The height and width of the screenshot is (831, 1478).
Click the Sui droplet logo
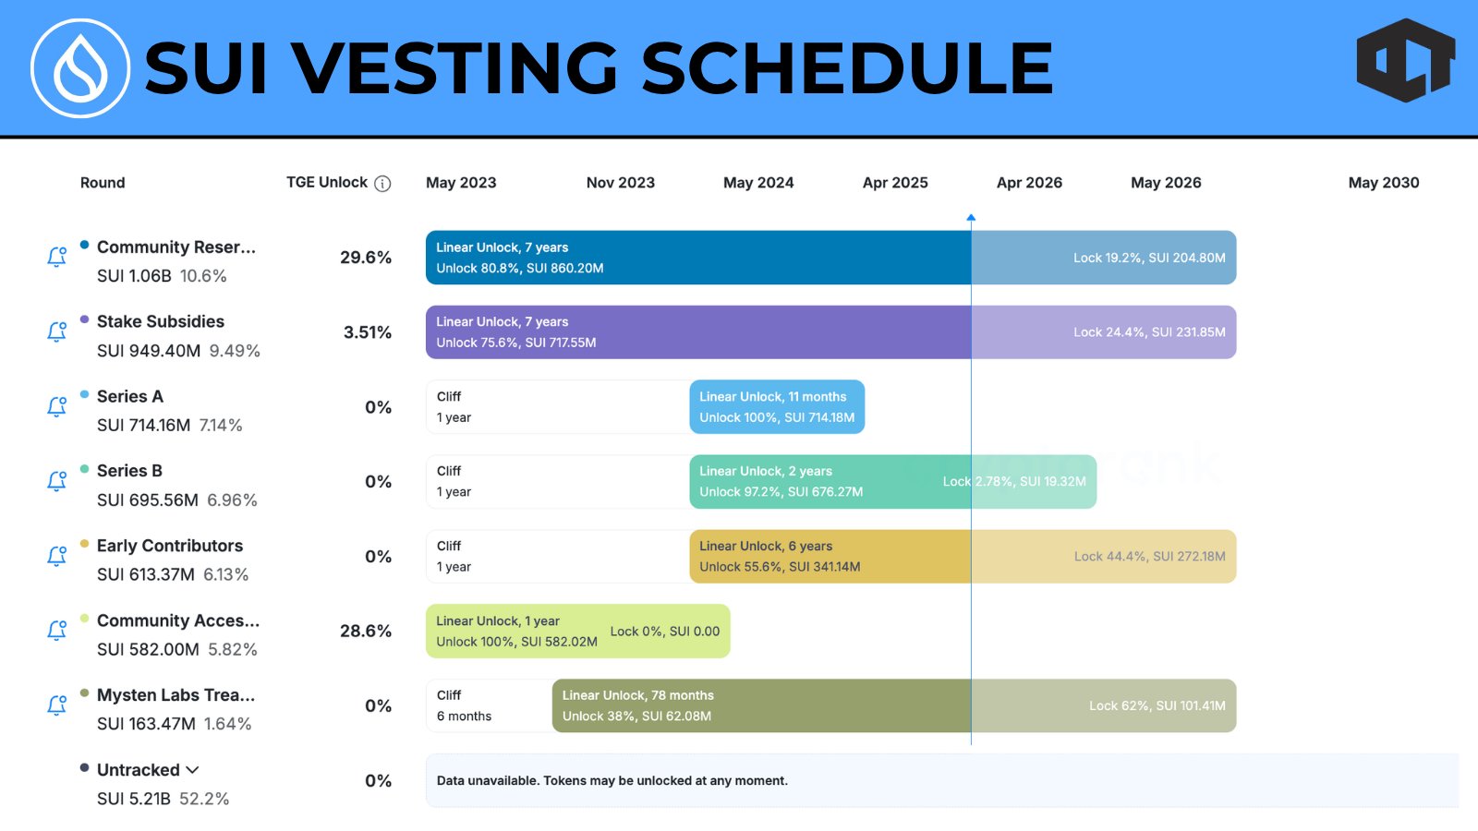tap(80, 68)
